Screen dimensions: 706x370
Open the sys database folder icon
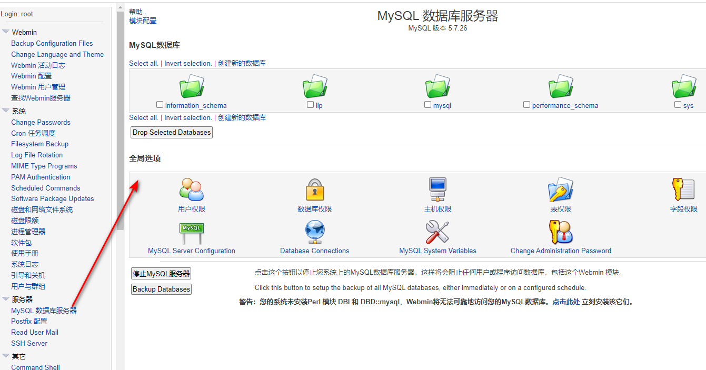(684, 86)
